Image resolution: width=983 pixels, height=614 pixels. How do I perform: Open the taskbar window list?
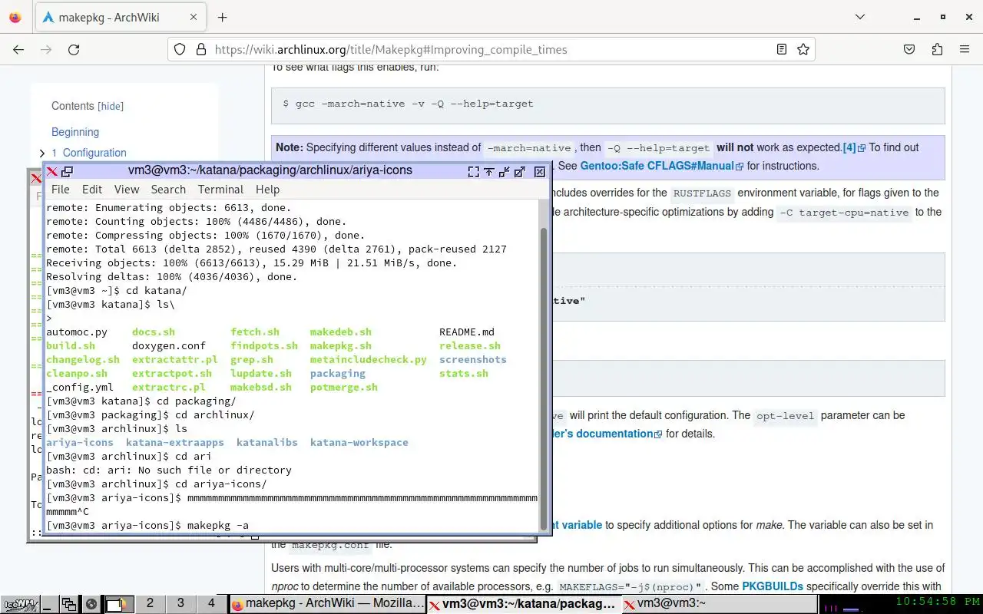tap(69, 604)
